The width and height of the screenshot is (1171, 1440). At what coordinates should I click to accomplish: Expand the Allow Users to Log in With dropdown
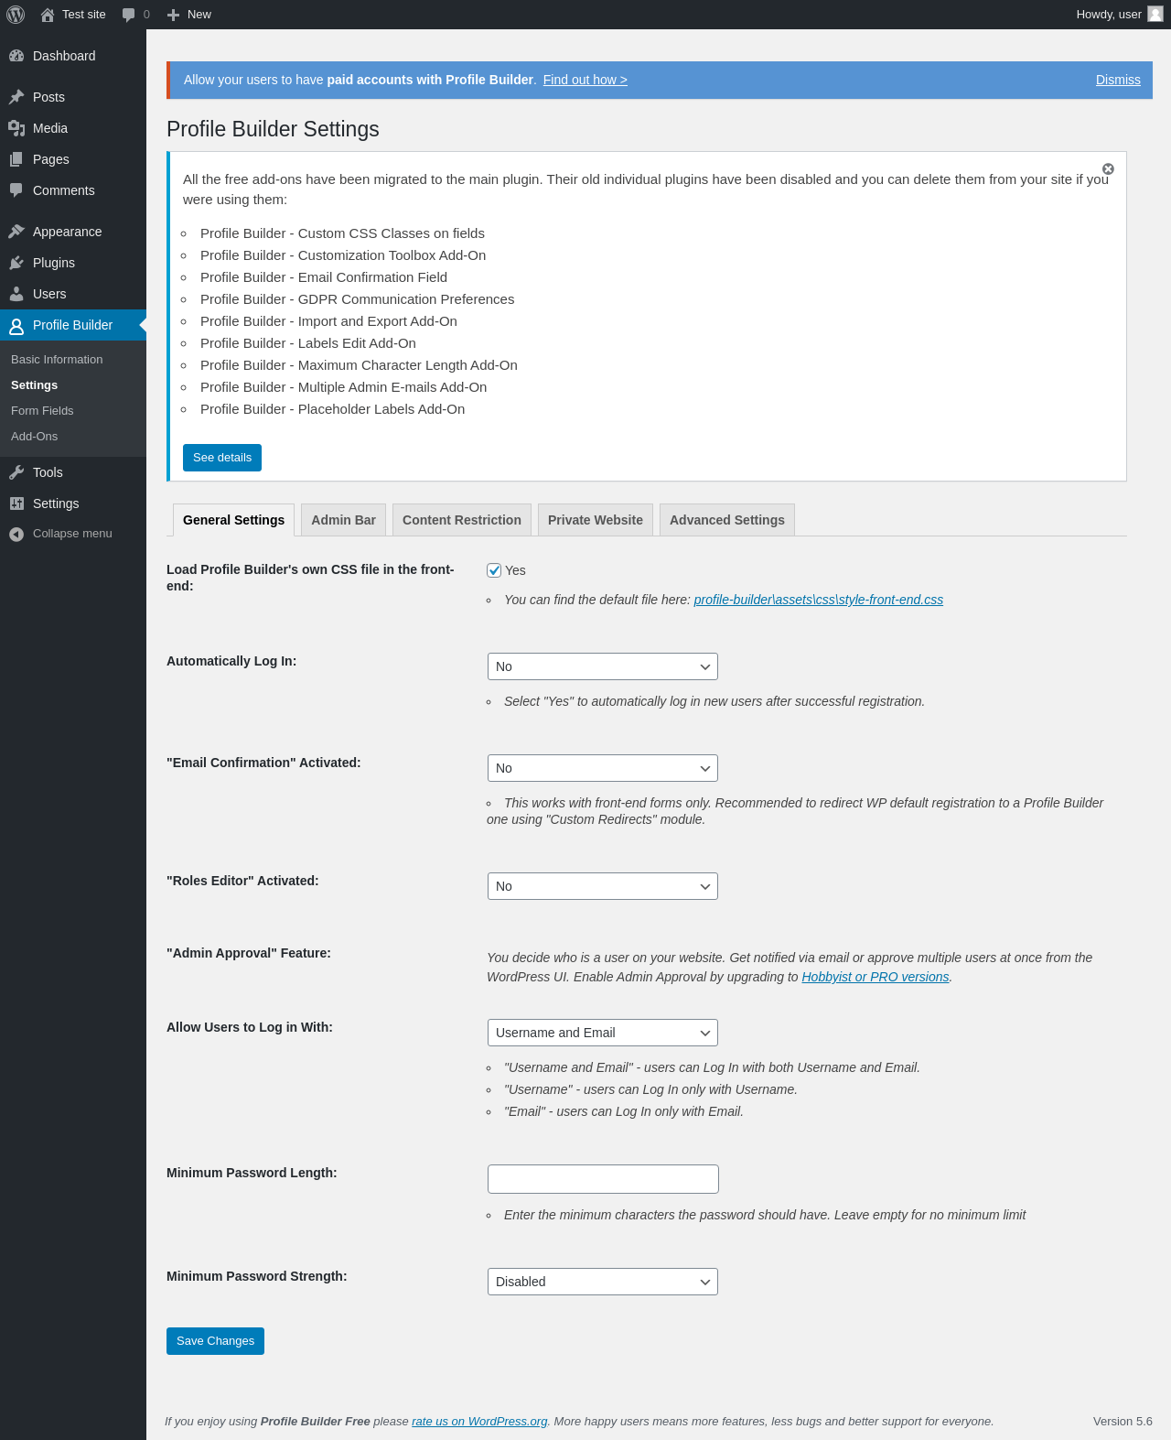[602, 1033]
